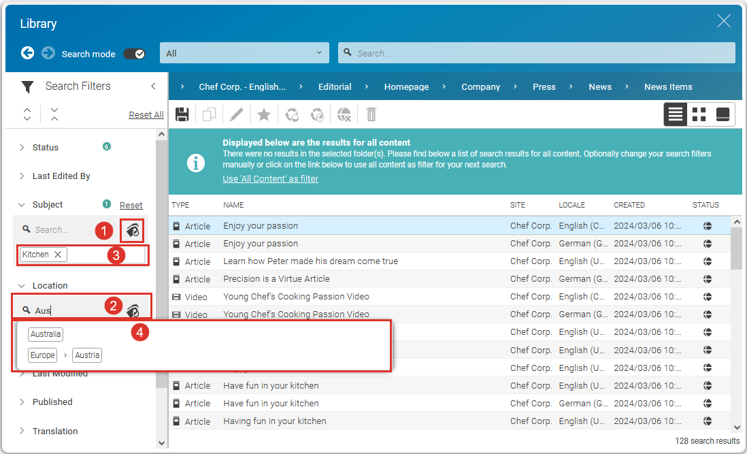Click the star bookmark icon
Viewport: 747px width, 454px height.
point(264,114)
